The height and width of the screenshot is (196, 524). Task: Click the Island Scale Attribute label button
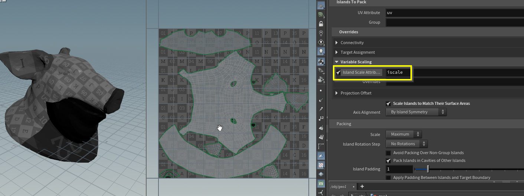[361, 73]
